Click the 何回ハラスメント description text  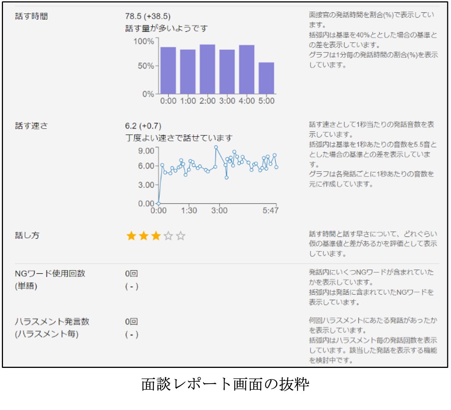coord(373,340)
